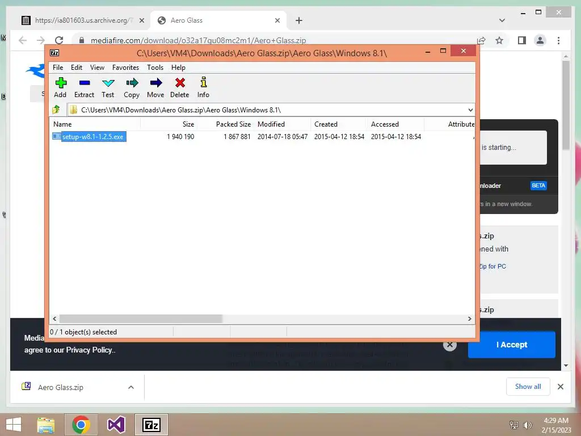The image size is (581, 436).
Task: Click the Privacy Policy link
Action: click(x=90, y=350)
